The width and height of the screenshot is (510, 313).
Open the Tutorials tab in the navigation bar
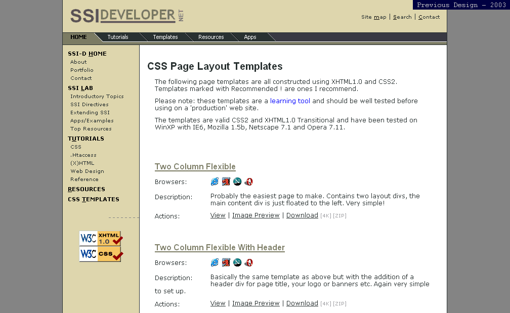pyautogui.click(x=118, y=37)
